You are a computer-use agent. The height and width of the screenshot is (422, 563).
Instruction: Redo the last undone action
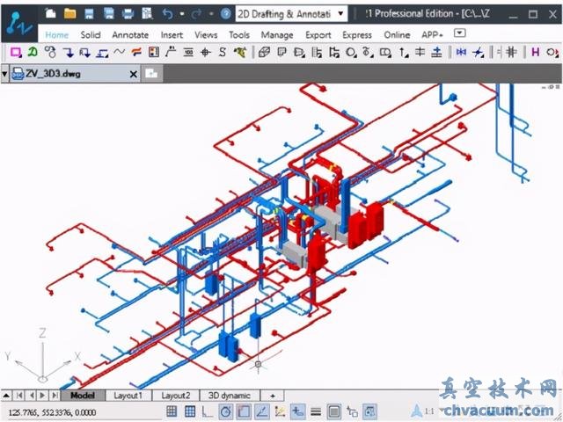click(x=196, y=14)
